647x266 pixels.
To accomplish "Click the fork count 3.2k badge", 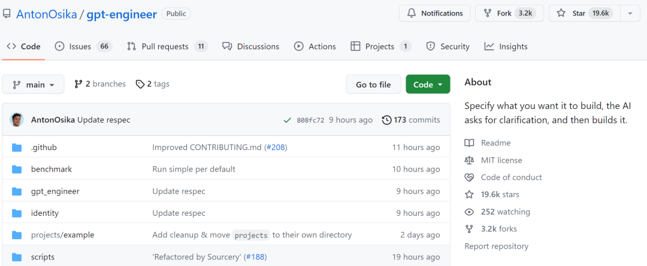I will pyautogui.click(x=525, y=13).
